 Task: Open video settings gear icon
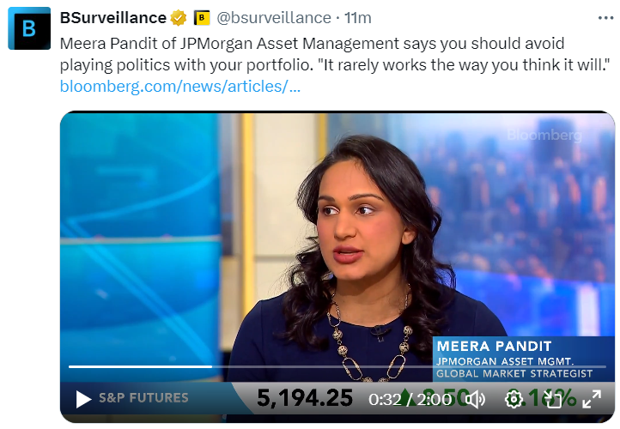514,399
